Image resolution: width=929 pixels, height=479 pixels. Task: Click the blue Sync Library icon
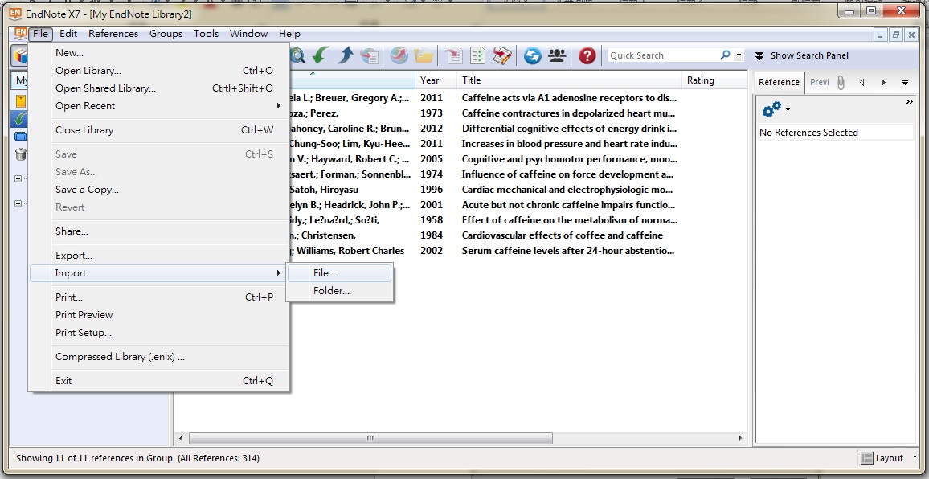point(532,55)
